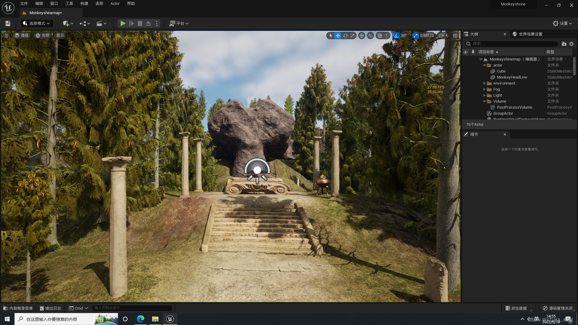Expand the Light folder
578x325 pixels.
coord(484,95)
